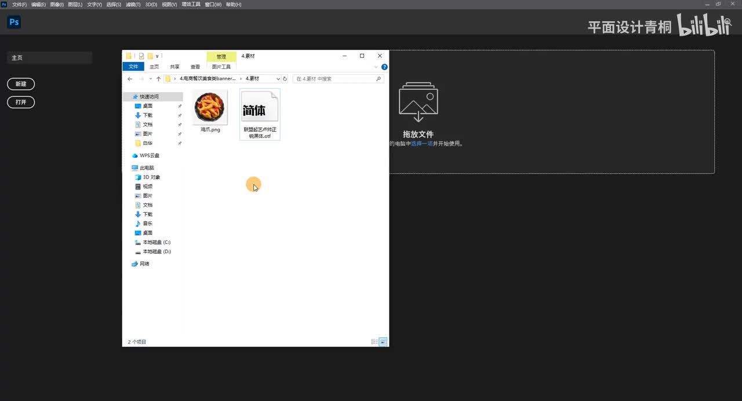Click the blue help icon in Explorer

coord(384,67)
